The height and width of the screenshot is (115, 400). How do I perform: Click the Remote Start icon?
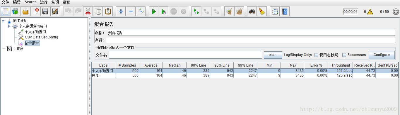196,12
